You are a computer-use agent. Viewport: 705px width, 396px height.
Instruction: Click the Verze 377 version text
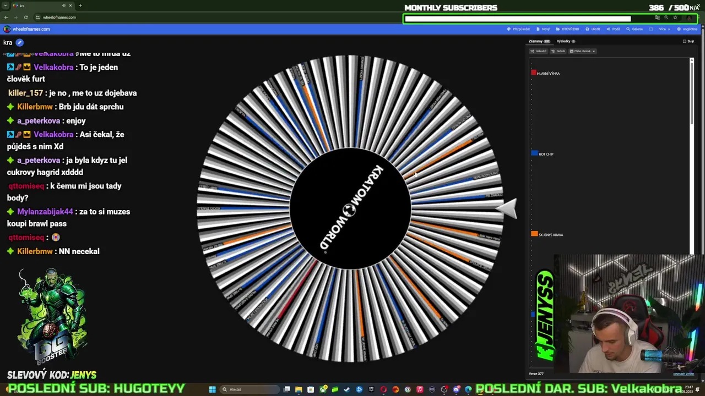pyautogui.click(x=536, y=373)
